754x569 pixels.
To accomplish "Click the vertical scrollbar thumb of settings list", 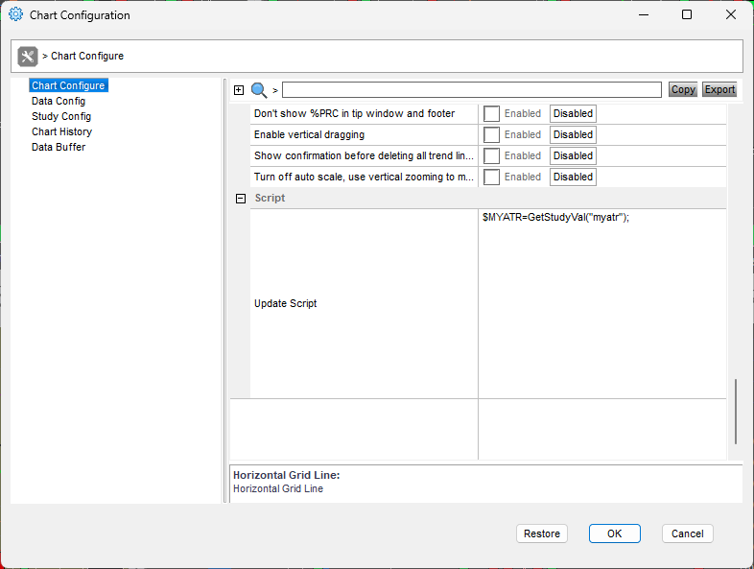I will [x=735, y=412].
